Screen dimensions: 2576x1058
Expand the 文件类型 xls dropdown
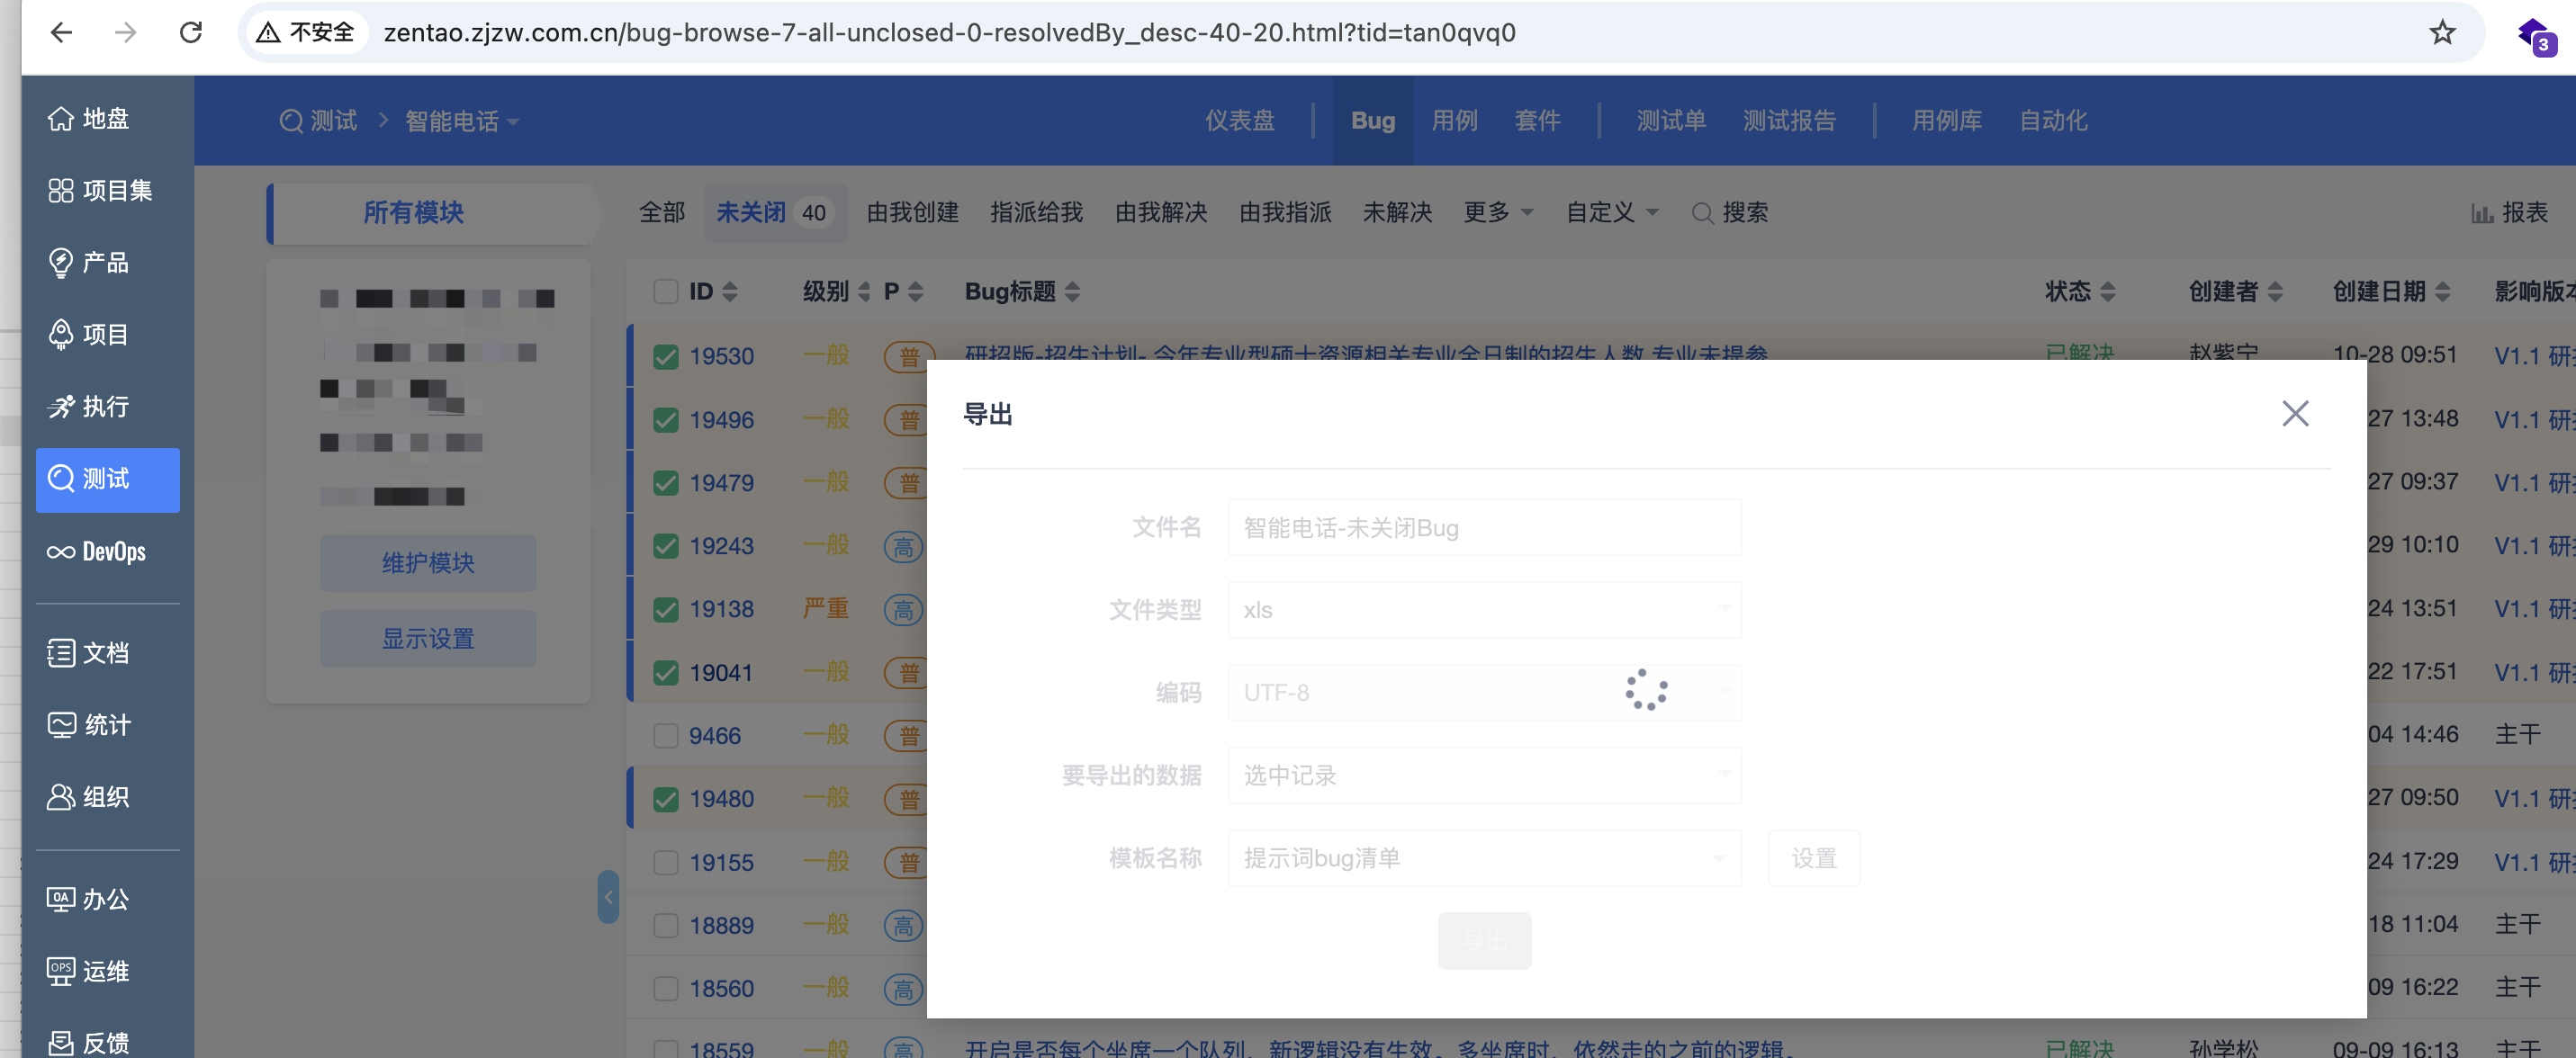coord(1483,610)
